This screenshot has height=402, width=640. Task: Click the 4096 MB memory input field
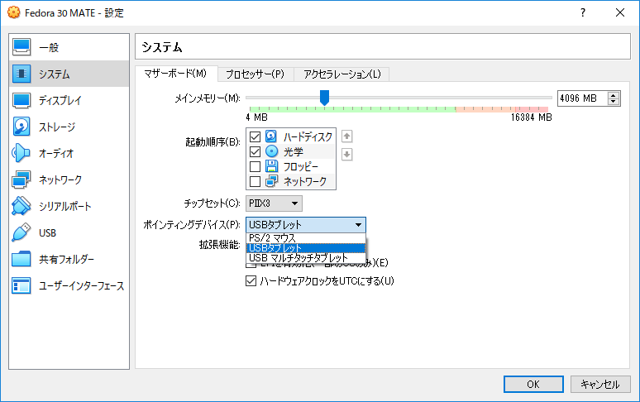point(582,98)
